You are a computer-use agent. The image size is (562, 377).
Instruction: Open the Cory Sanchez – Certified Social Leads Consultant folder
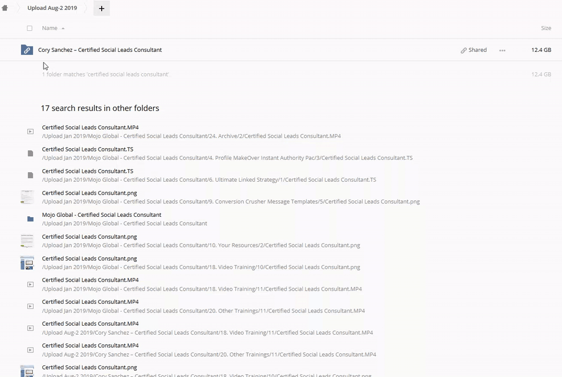(x=100, y=50)
